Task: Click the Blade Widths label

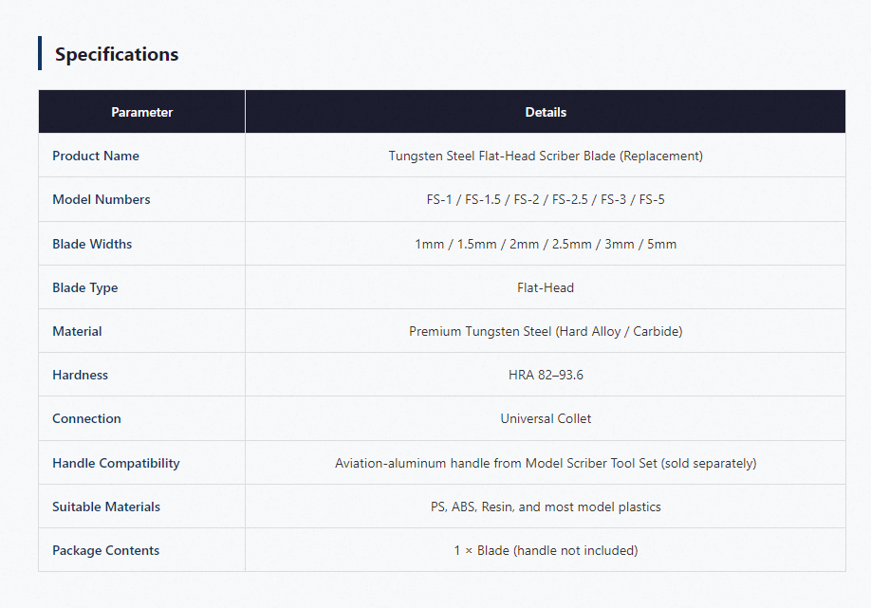Action: point(92,244)
